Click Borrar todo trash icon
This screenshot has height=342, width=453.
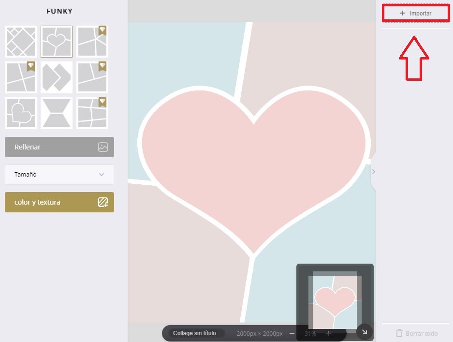click(399, 333)
